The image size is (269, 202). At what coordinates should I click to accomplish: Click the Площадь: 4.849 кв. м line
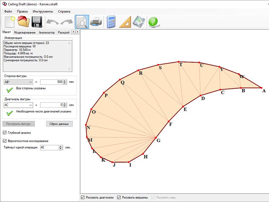pyautogui.click(x=18, y=53)
